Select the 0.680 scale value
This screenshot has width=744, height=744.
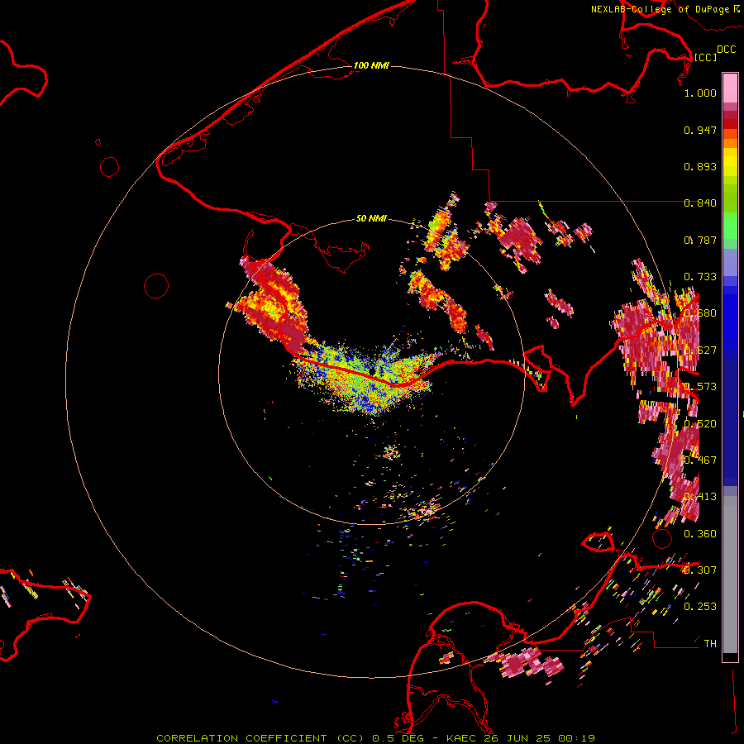click(x=700, y=313)
